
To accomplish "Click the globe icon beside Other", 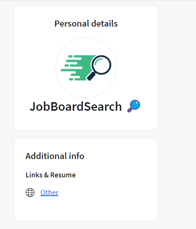I will click(x=30, y=192).
